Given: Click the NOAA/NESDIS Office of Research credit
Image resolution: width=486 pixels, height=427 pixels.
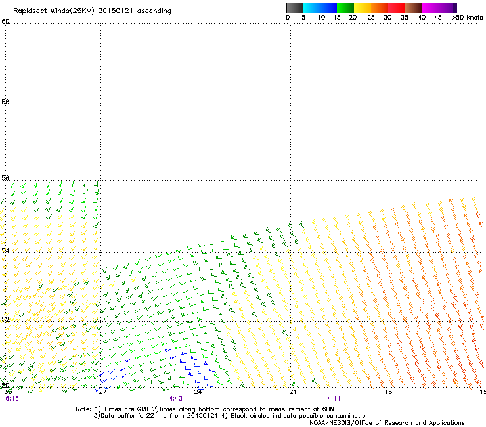Looking at the screenshot, I should [x=387, y=423].
